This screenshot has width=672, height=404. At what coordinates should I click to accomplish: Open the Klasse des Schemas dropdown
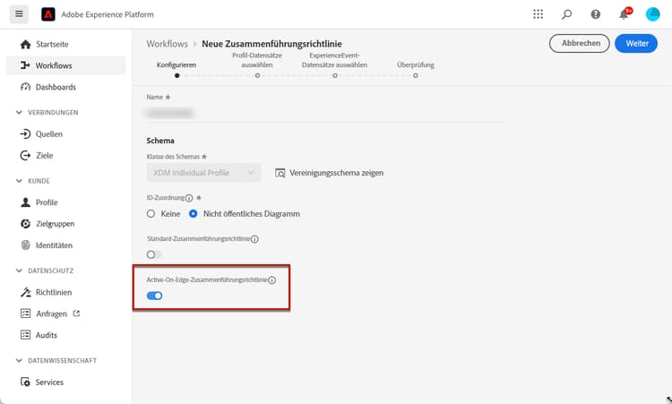click(203, 173)
